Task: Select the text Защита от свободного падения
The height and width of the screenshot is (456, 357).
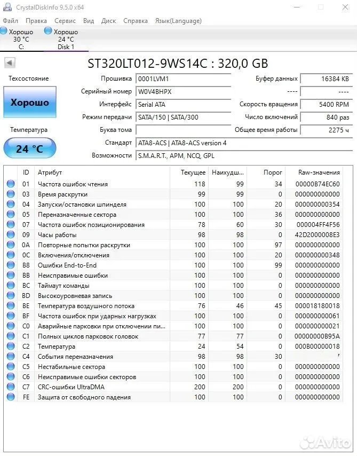Action: click(x=84, y=397)
